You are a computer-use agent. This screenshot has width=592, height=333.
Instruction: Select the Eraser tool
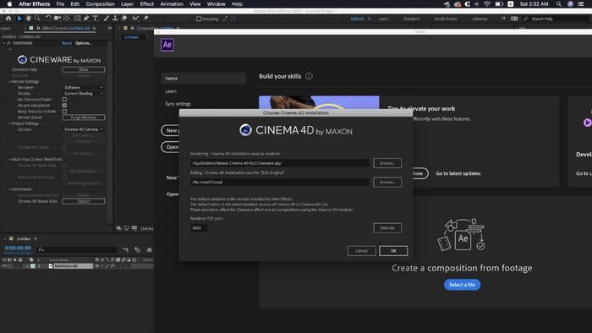pos(123,18)
